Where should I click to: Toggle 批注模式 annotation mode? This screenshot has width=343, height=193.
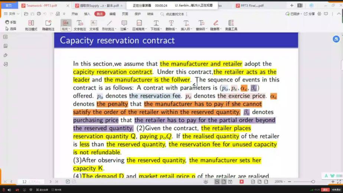click(x=31, y=25)
